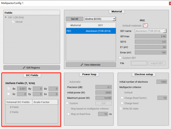
Task: Click the Ez value field
Action: click(x=53, y=94)
